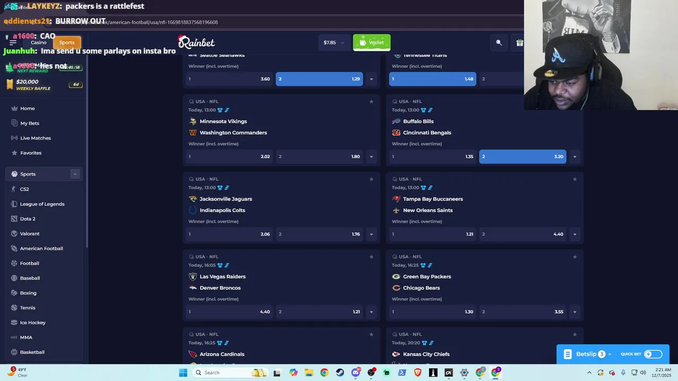
Task: Select Jaguars odds 2.06
Action: [x=229, y=234]
